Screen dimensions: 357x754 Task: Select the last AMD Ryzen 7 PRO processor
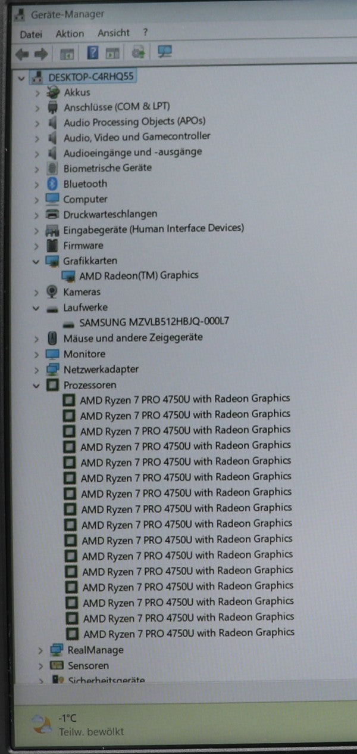189,632
